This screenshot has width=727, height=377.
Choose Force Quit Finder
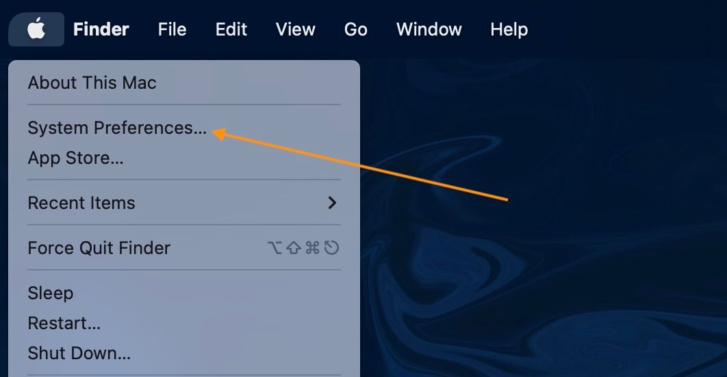pyautogui.click(x=99, y=248)
